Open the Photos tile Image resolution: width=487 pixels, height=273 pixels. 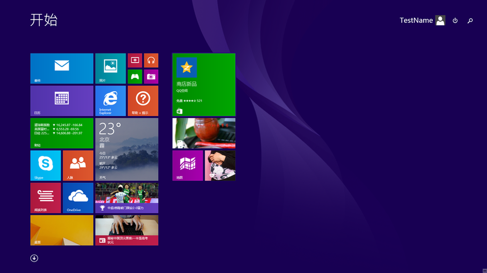point(111,68)
